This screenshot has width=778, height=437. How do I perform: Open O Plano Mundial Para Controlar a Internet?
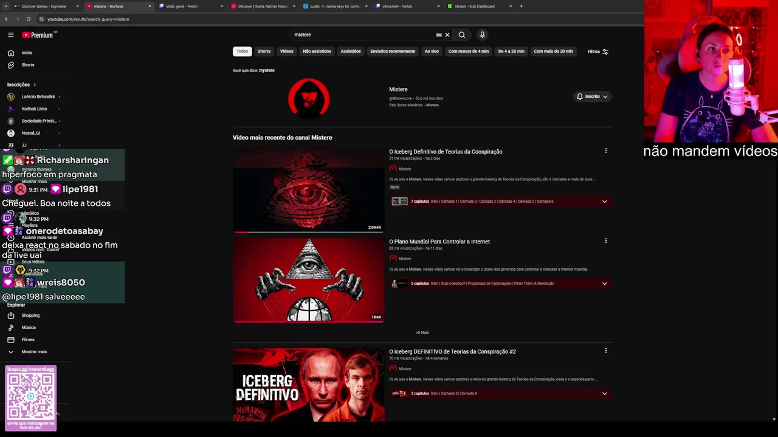point(439,242)
